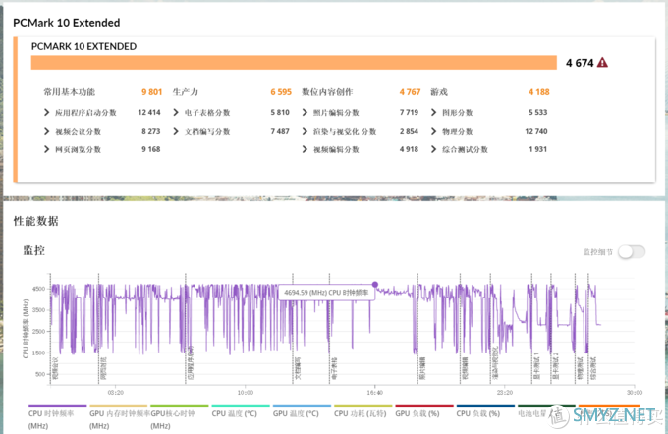668x434 pixels.
Task: Click the 游戏 category heading
Action: click(x=439, y=92)
